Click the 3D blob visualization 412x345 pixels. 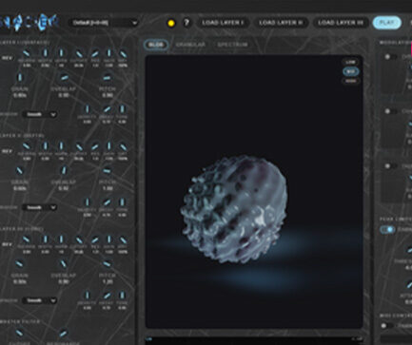[234, 209]
